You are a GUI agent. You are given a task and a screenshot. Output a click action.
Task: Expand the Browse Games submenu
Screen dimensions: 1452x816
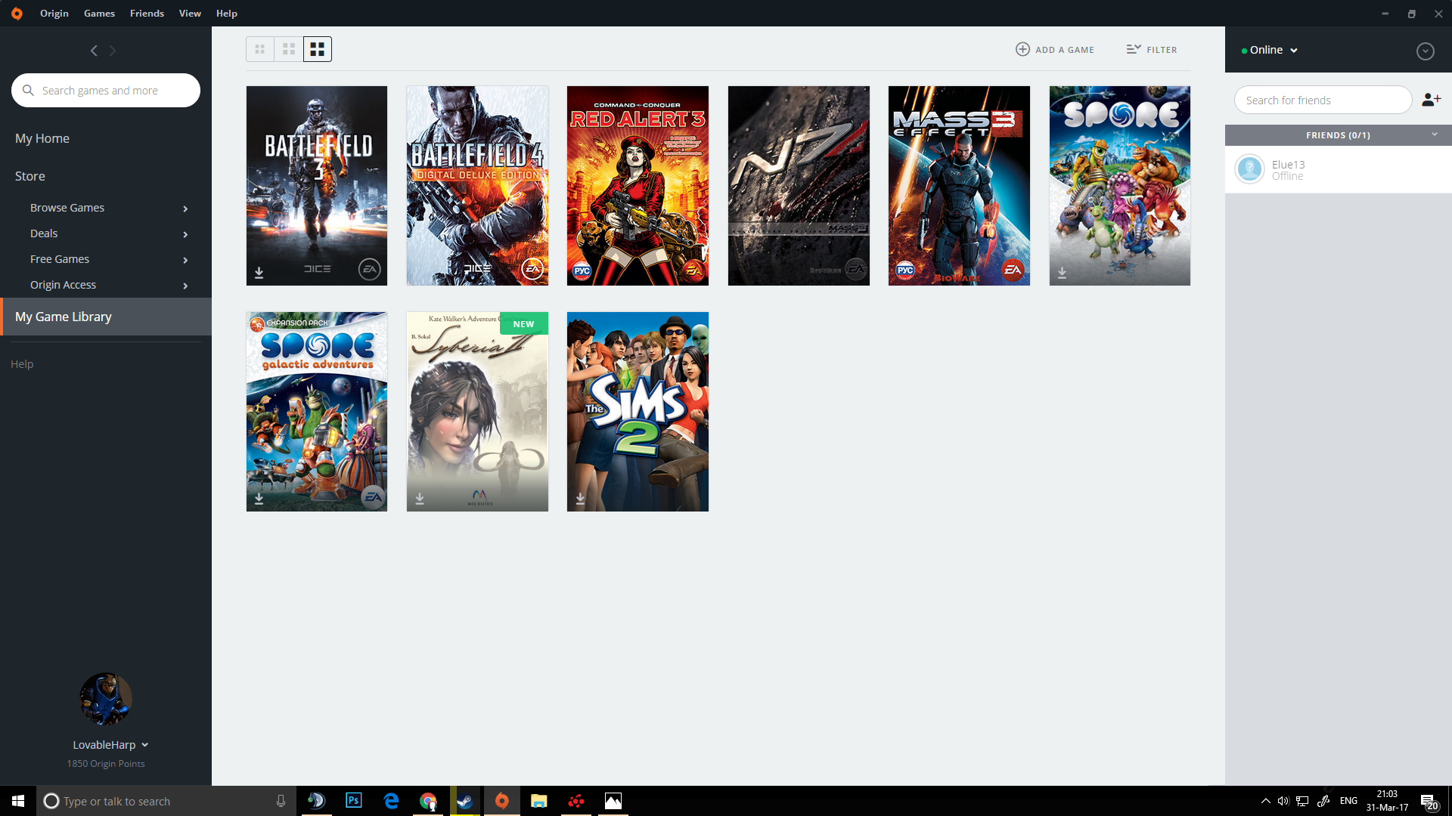tap(106, 208)
